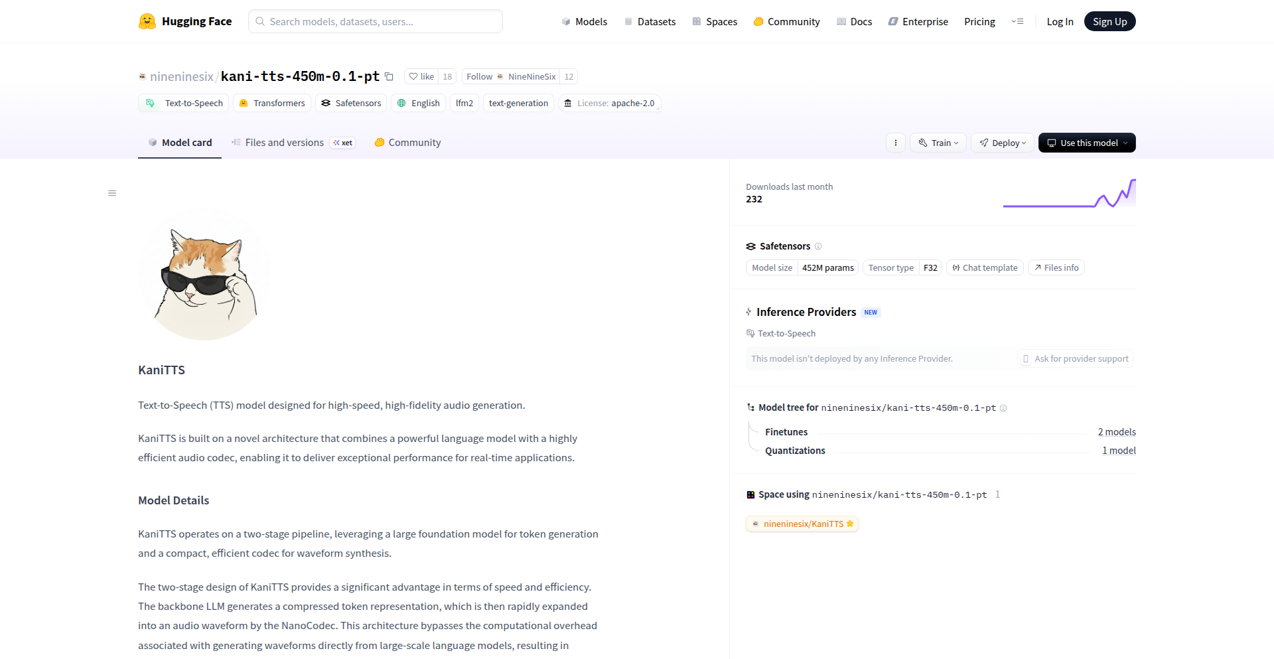Select the Text-to-Speech tag
The height and width of the screenshot is (659, 1274).
pyautogui.click(x=184, y=103)
